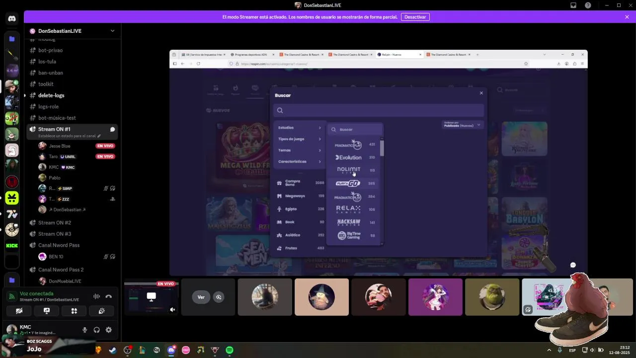Click the pop-out icon next to Ver
Screen dimensions: 636x358
[219, 297]
